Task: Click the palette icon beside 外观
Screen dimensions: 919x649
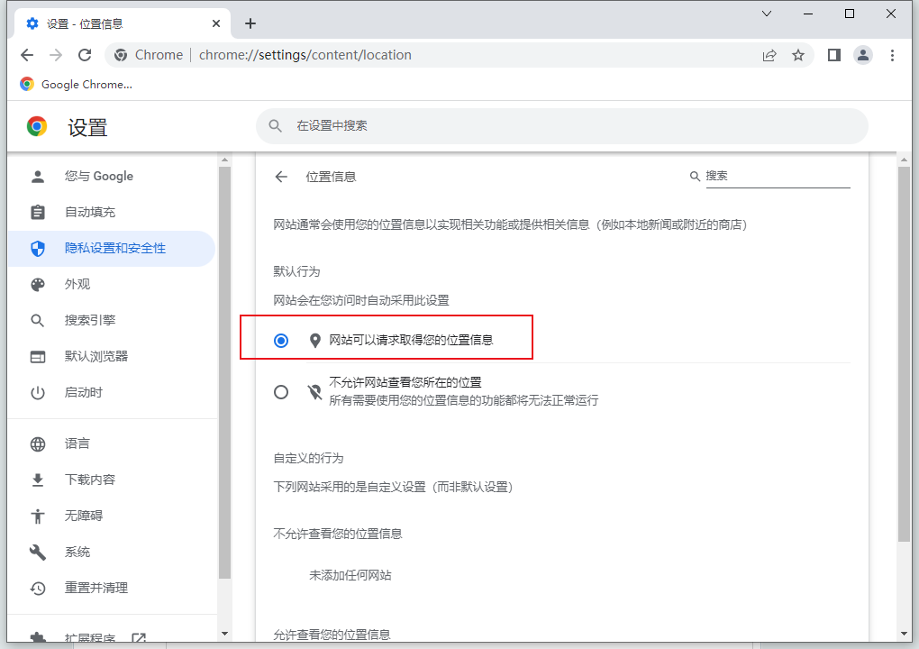Action: pos(38,285)
